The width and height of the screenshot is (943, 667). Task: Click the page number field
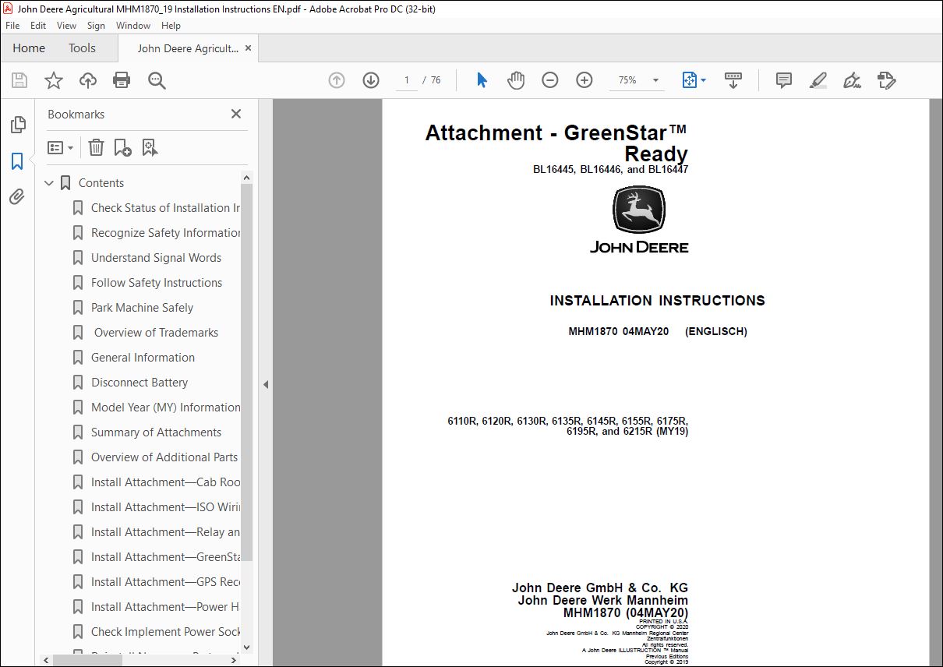407,80
